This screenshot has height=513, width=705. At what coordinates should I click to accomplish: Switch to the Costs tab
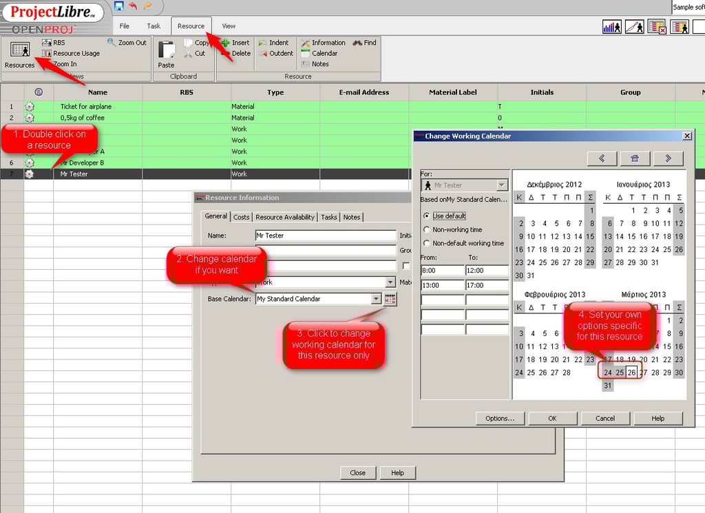[242, 217]
